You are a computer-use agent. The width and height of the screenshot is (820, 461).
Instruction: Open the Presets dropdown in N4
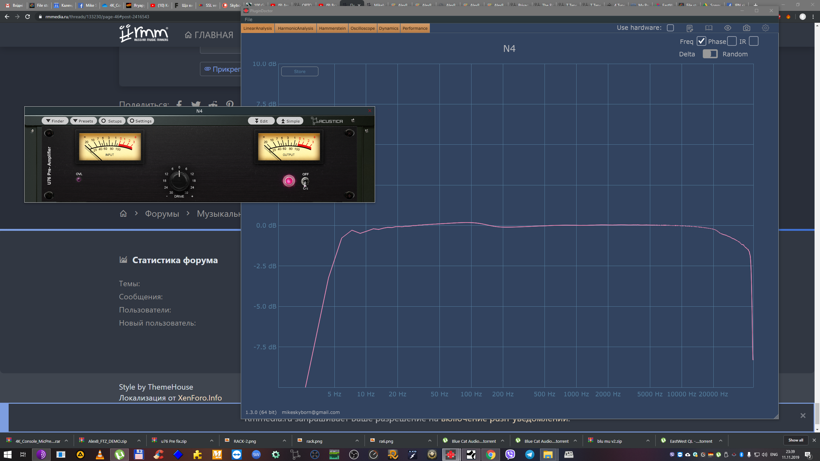click(83, 121)
